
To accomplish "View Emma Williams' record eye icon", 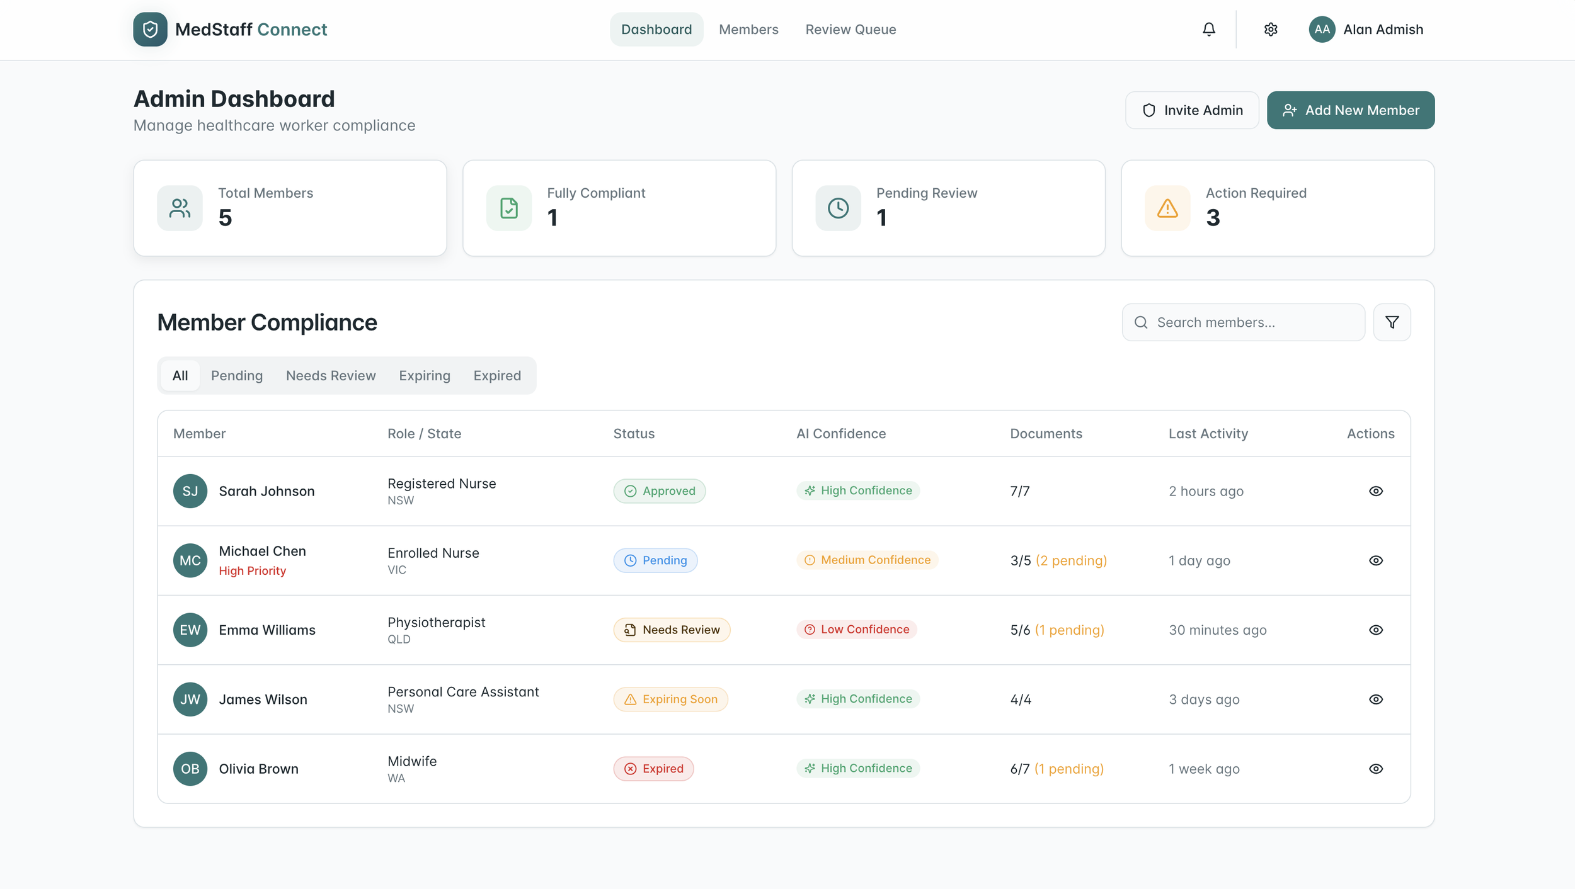I will (1375, 630).
